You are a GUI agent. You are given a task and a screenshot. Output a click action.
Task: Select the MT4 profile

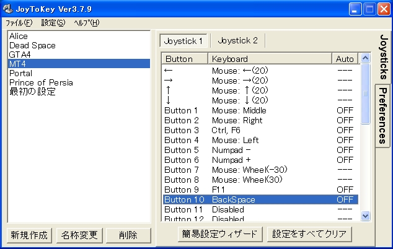tap(79, 64)
